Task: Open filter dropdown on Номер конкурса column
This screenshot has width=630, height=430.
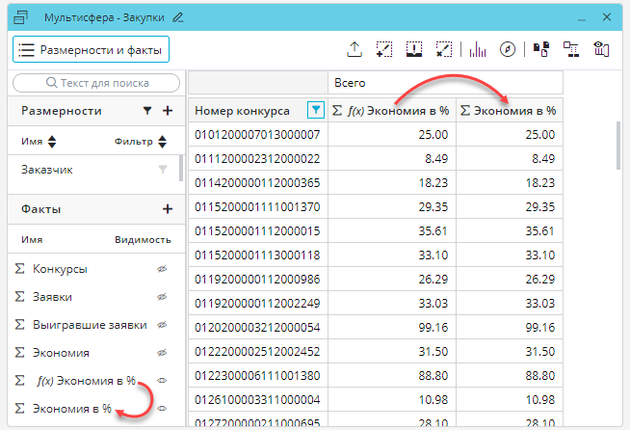Action: click(314, 110)
